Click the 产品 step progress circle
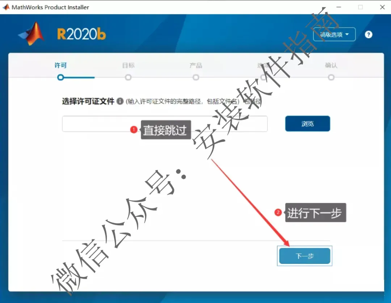This screenshot has width=391, height=303. [x=196, y=77]
